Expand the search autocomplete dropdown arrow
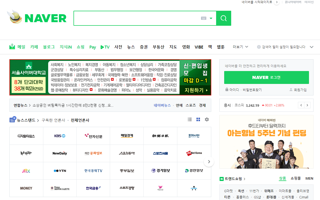The width and height of the screenshot is (320, 200). (211, 18)
